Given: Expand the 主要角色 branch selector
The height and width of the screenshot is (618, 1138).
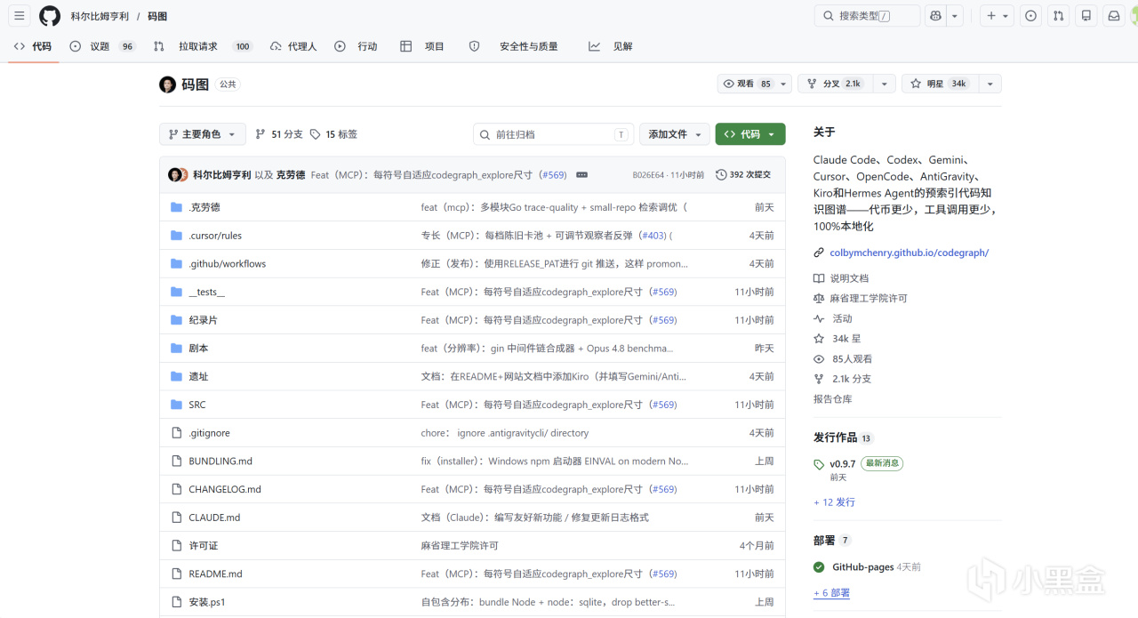Looking at the screenshot, I should [x=202, y=134].
